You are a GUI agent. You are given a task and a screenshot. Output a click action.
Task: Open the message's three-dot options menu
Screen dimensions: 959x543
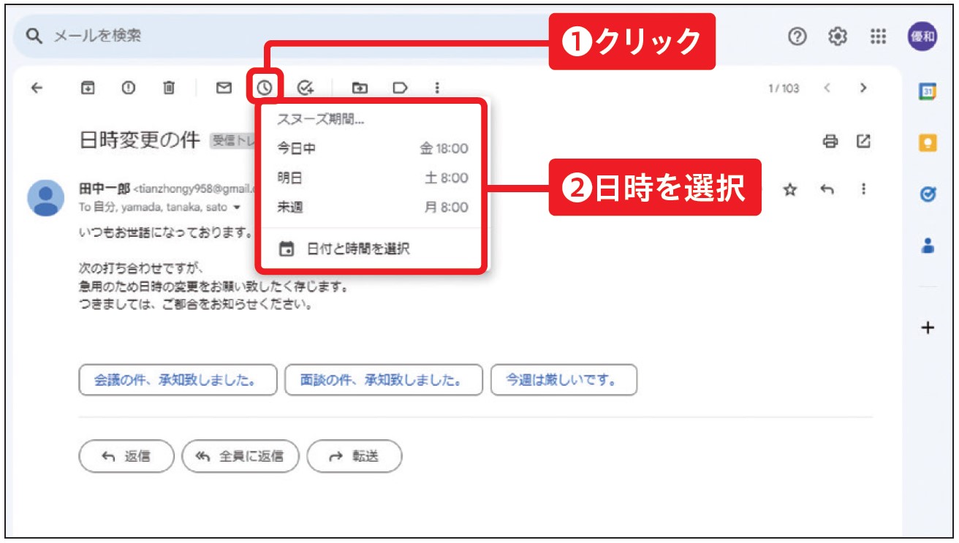(x=863, y=189)
